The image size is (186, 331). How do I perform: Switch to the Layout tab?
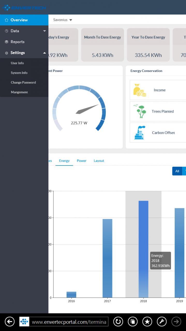(x=99, y=161)
